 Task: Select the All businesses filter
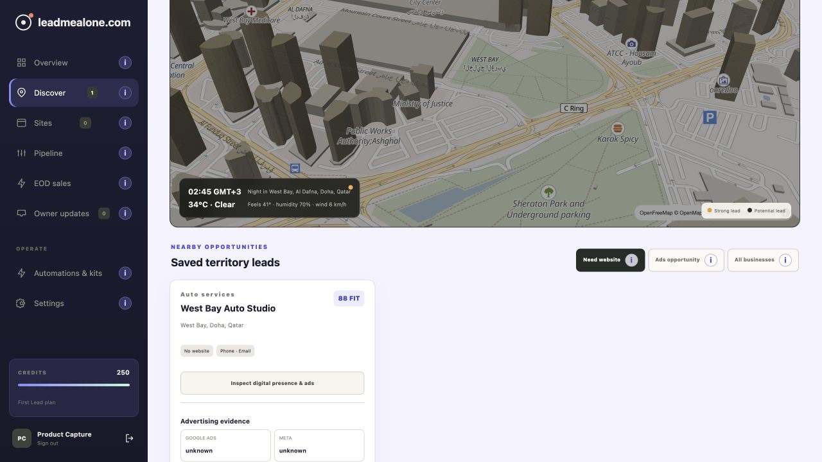[763, 260]
